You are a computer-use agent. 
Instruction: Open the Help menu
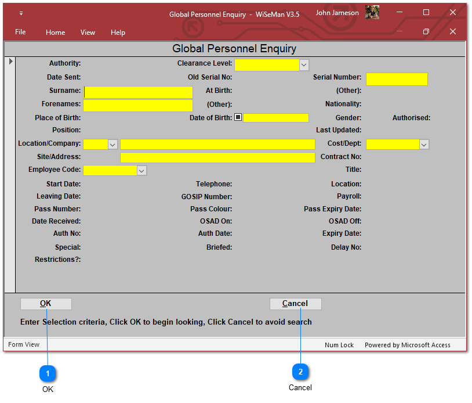pos(118,33)
